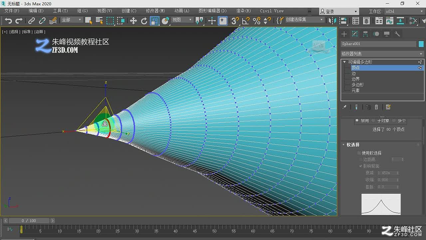This screenshot has width=426, height=240.
Task: Click Make Unique icon in stack
Action: tap(368, 107)
